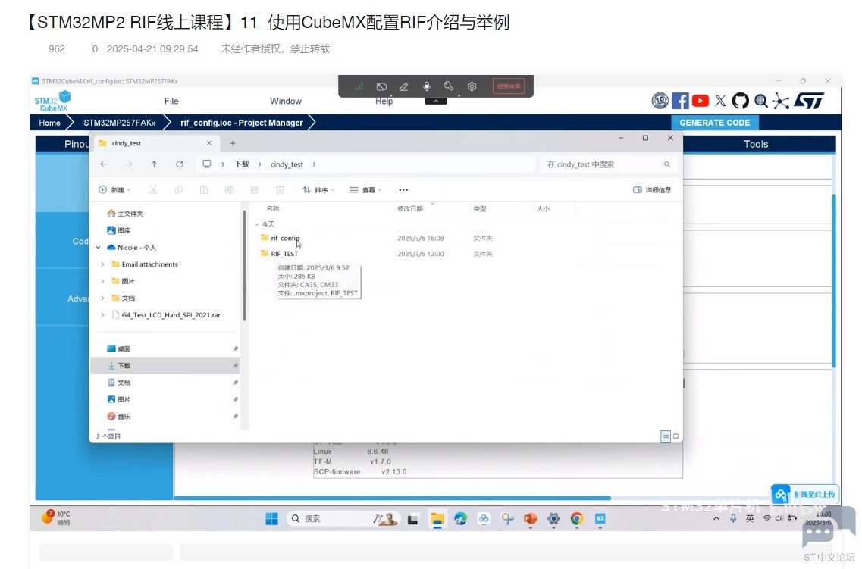This screenshot has width=862, height=569.
Task: Open the STM32CubeMX taskbar icon
Action: [600, 519]
